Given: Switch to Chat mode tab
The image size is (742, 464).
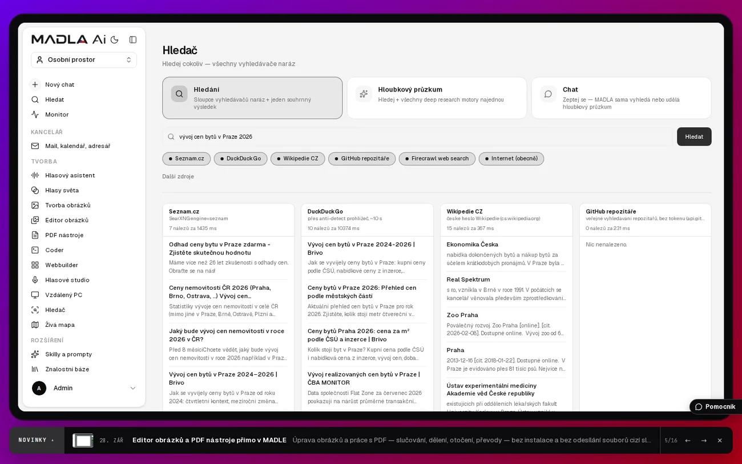Looking at the screenshot, I should 622,98.
